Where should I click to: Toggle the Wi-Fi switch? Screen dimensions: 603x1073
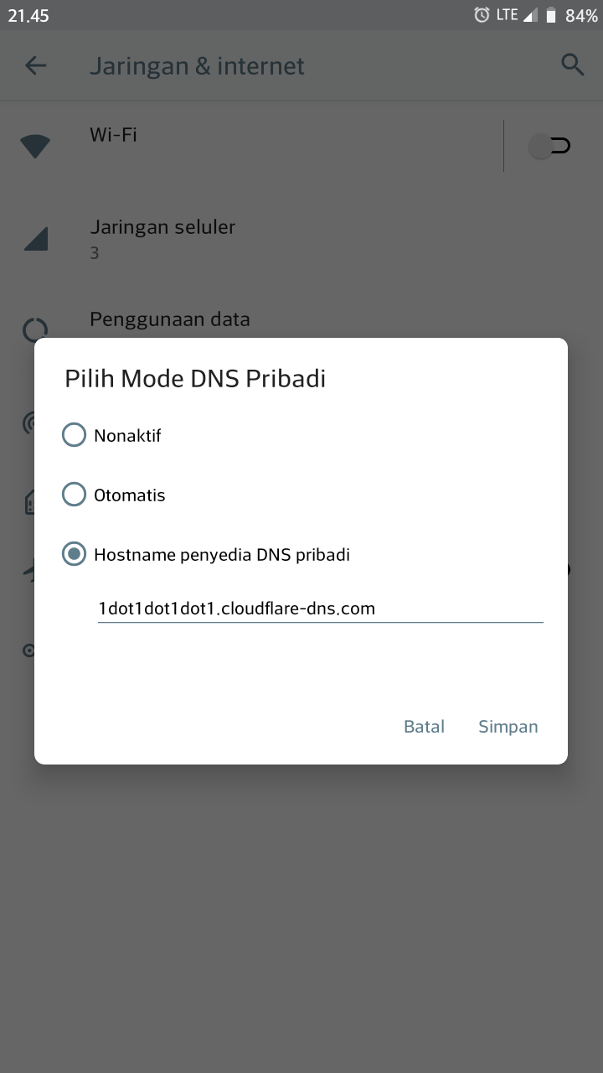coord(549,147)
